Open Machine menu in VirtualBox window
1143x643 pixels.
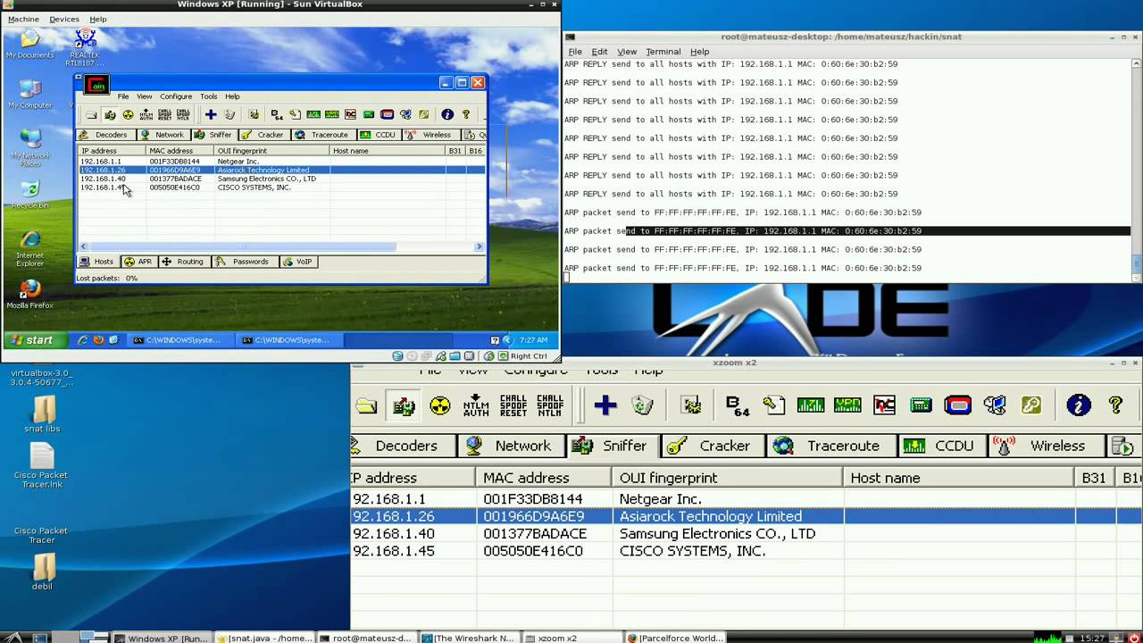point(23,19)
